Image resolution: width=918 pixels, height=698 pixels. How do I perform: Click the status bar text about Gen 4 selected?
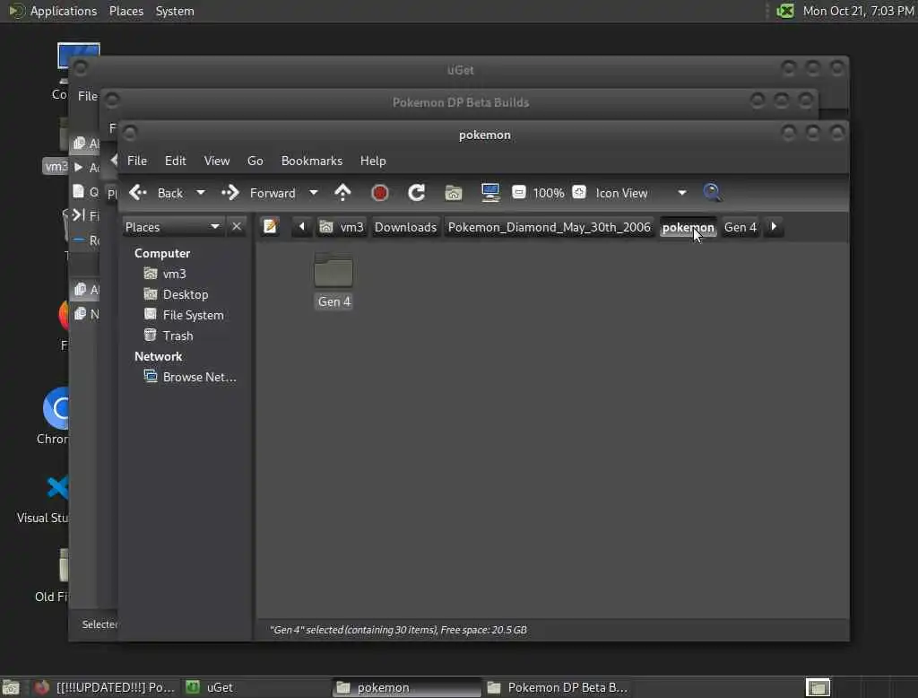(398, 630)
